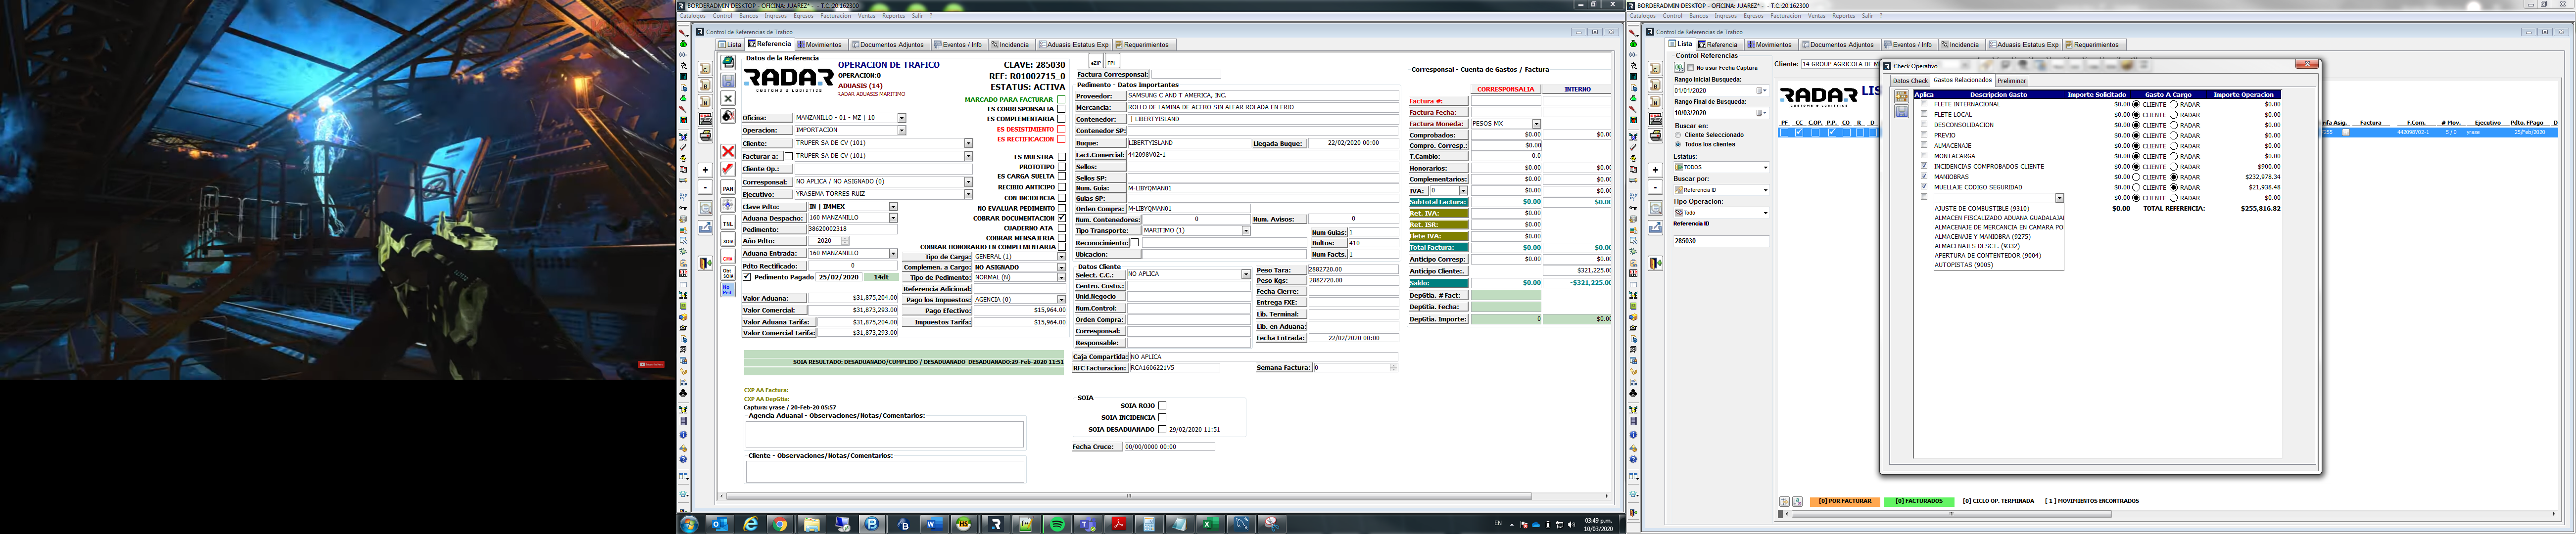Click the plus icon in right window toolbar
This screenshot has height=534, width=2576.
pyautogui.click(x=1655, y=170)
